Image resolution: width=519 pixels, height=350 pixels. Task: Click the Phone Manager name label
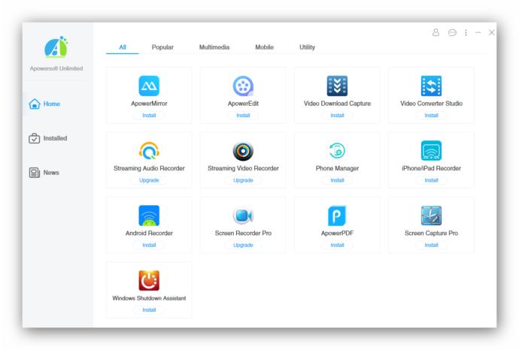point(337,168)
